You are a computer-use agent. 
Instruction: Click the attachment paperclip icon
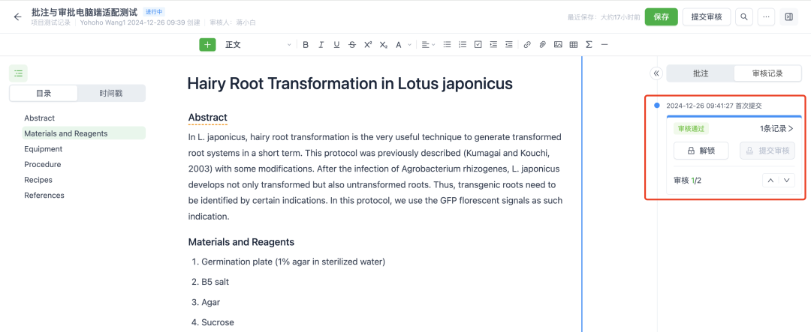(x=542, y=45)
